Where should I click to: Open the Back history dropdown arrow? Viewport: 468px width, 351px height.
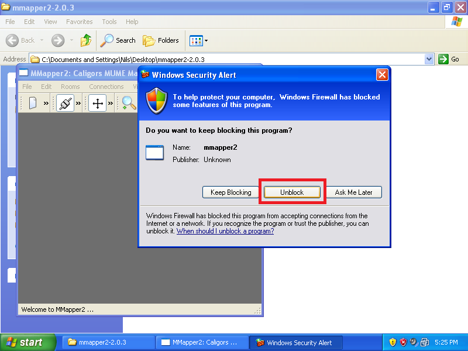[42, 40]
